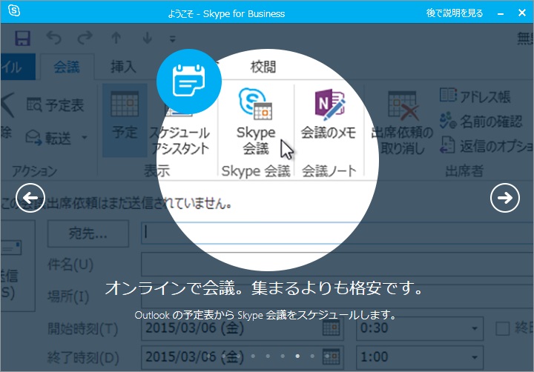Viewport: 534px width, 372px height.
Task: Click the blue calendar note tutorial icon
Action: (x=189, y=82)
